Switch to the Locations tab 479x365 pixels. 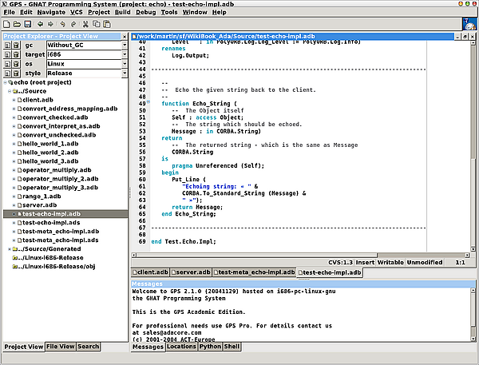tap(181, 347)
